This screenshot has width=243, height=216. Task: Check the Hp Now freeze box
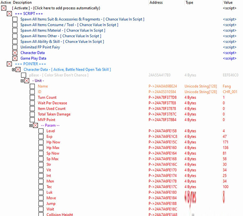41,142
